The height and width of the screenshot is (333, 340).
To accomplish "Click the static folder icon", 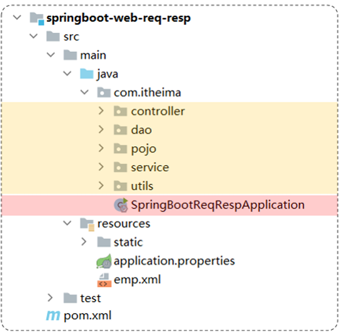I will pyautogui.click(x=104, y=242).
